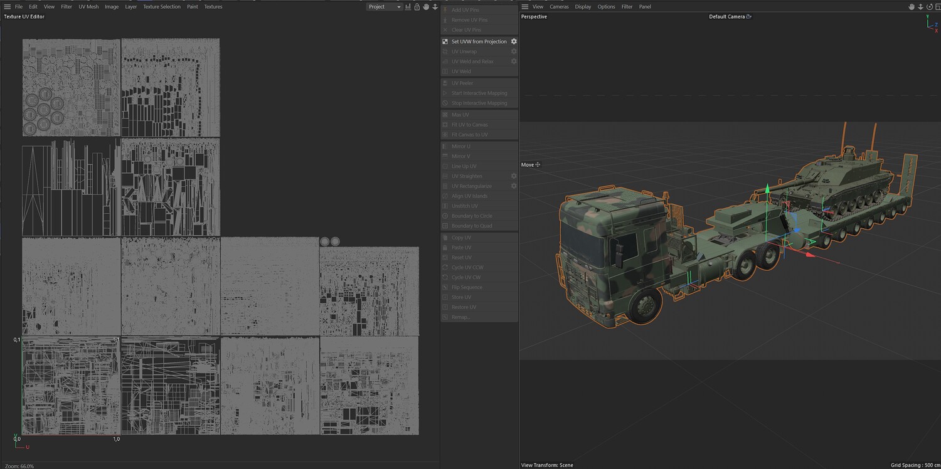Viewport: 941px width, 469px height.
Task: Click Fit UV to Canvas command
Action: coord(479,125)
